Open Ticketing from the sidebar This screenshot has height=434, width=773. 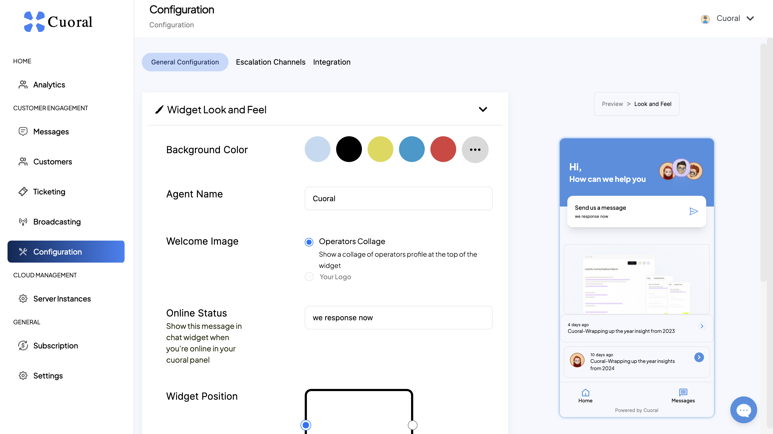point(49,192)
